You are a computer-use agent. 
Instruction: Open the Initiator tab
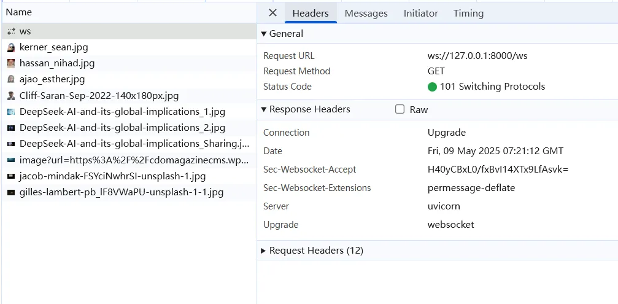420,14
